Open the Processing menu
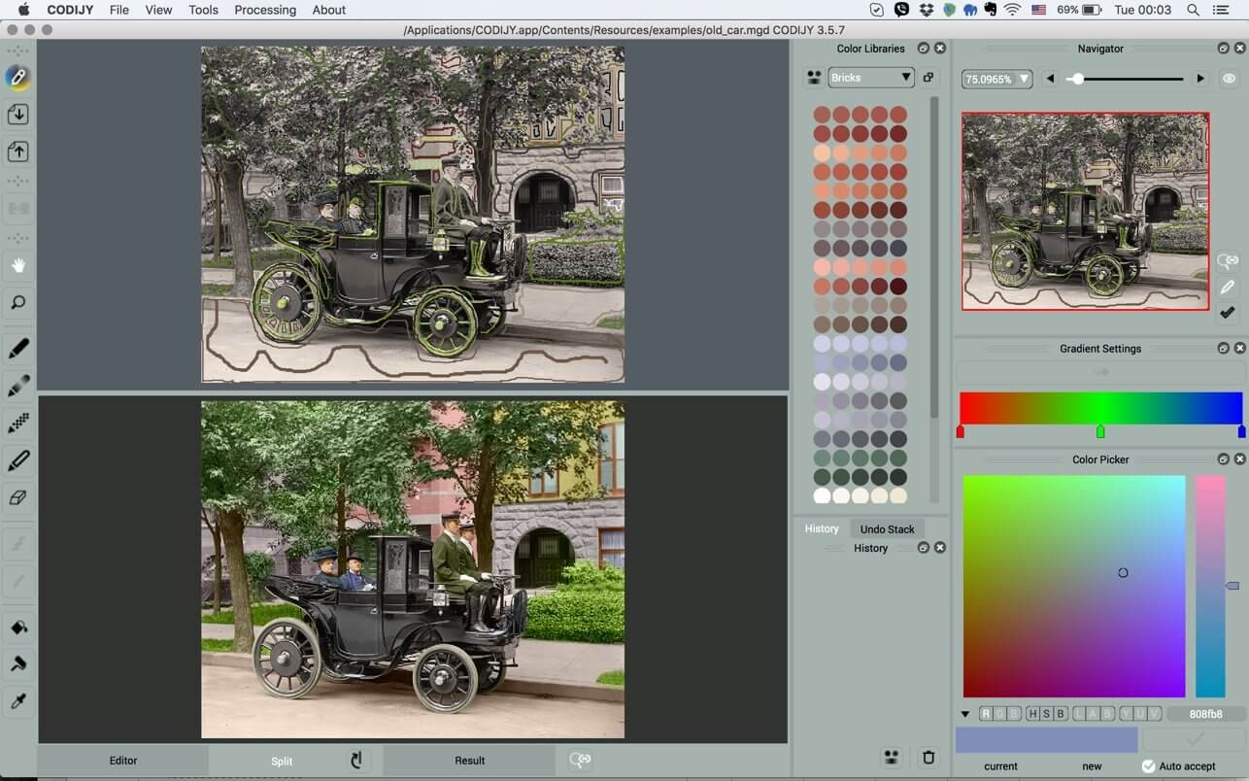The height and width of the screenshot is (781, 1249). tap(265, 10)
